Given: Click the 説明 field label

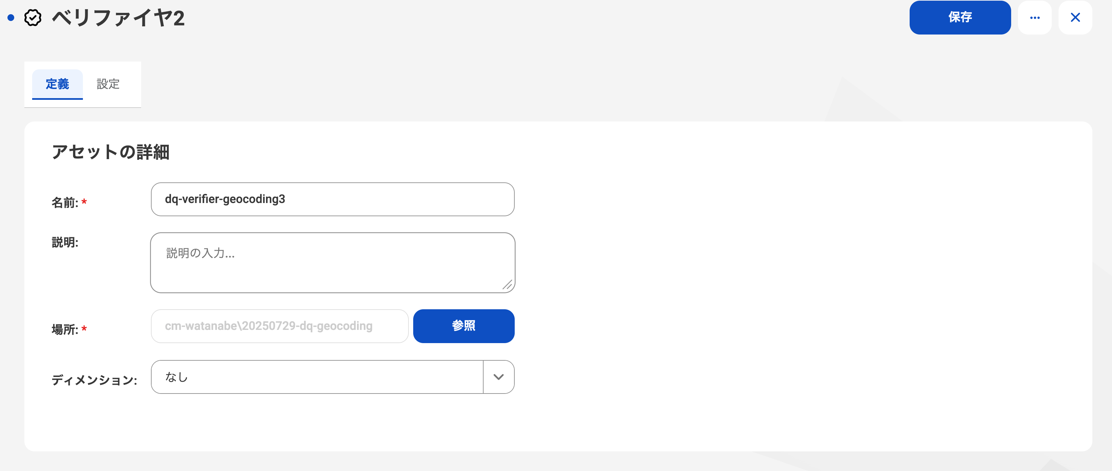Looking at the screenshot, I should coord(65,243).
